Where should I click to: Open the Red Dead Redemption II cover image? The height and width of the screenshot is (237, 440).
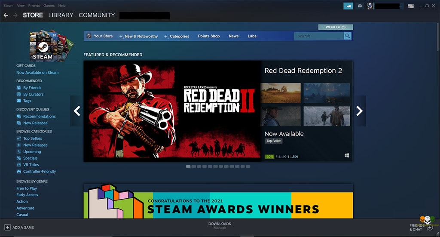tap(172, 111)
